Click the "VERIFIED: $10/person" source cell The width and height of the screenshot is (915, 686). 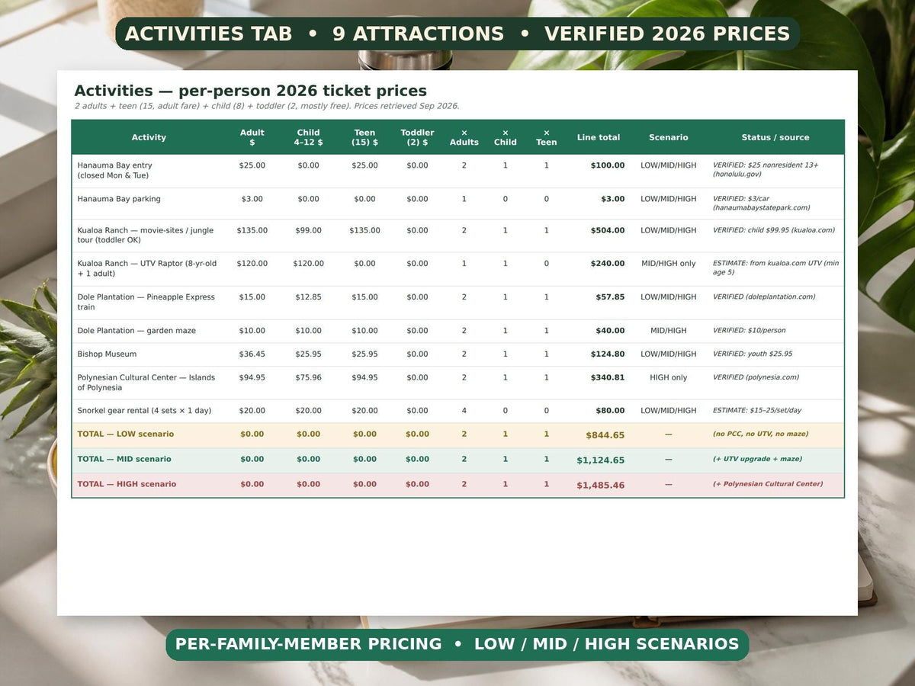tap(750, 331)
